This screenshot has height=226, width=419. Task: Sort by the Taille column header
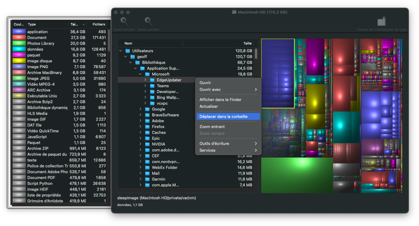pos(247,43)
